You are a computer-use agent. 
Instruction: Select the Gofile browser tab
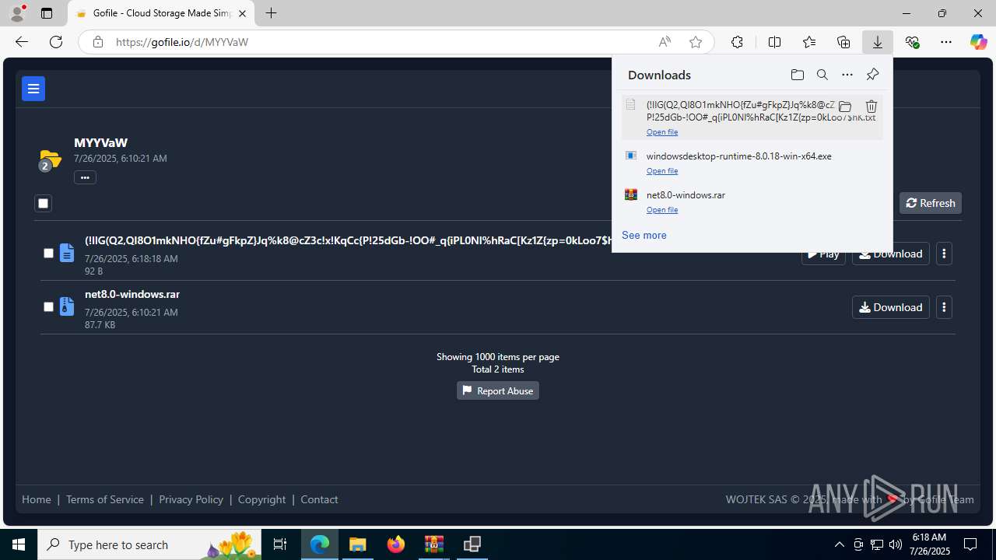coord(161,13)
